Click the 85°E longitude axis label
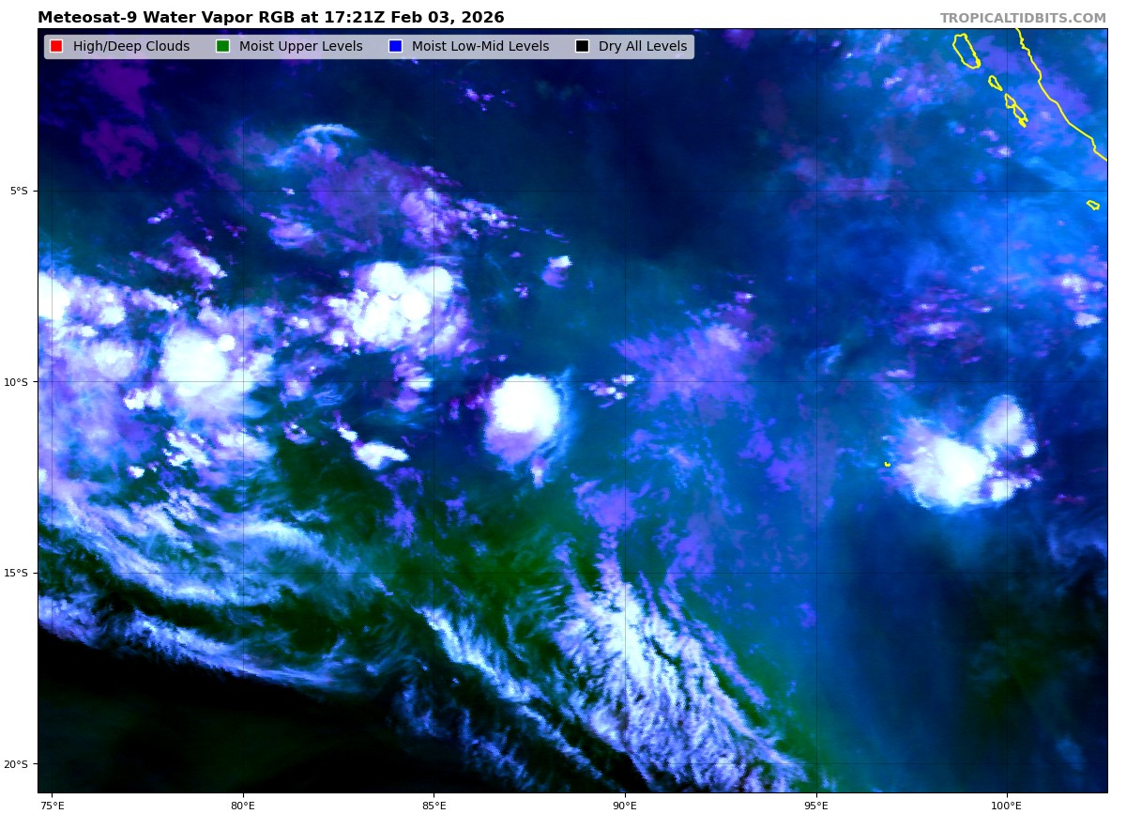This screenshot has width=1126, height=814. point(434,805)
